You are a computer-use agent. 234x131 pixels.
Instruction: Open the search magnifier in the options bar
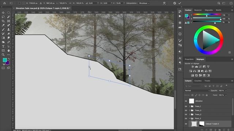(219, 3)
